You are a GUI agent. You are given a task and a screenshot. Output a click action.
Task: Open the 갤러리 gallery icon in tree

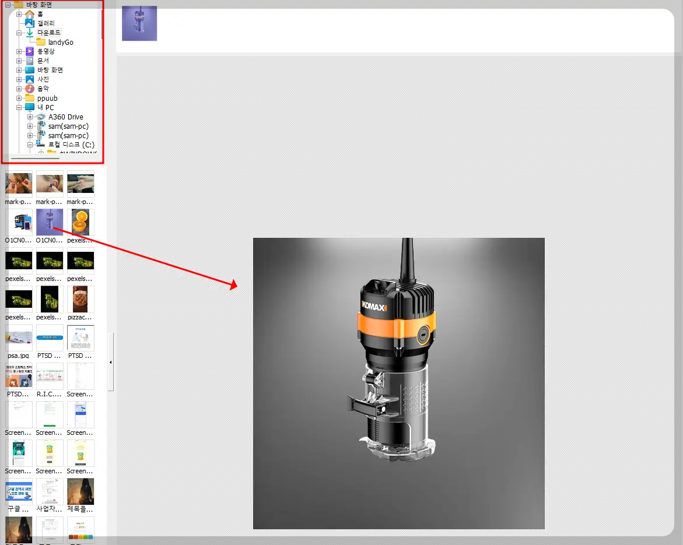pyautogui.click(x=30, y=23)
